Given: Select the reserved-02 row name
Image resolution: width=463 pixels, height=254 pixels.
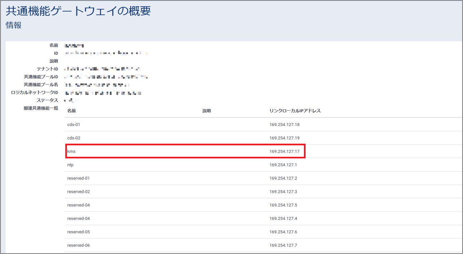Looking at the screenshot, I should [x=78, y=192].
